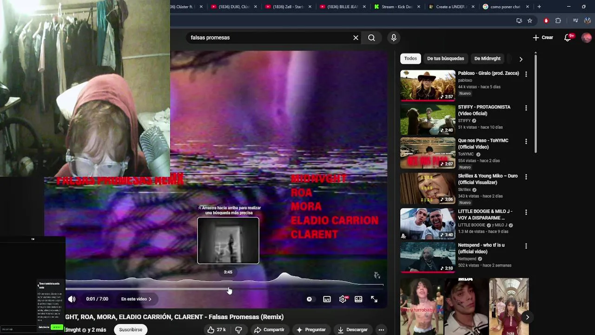Seek on the video progress bar
Image resolution: width=595 pixels, height=335 pixels.
click(x=224, y=289)
